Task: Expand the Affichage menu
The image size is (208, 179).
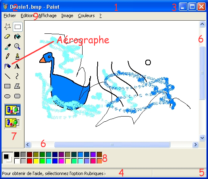Action: [48, 16]
